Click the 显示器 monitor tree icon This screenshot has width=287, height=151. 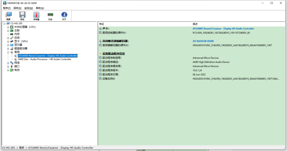click(x=12, y=45)
